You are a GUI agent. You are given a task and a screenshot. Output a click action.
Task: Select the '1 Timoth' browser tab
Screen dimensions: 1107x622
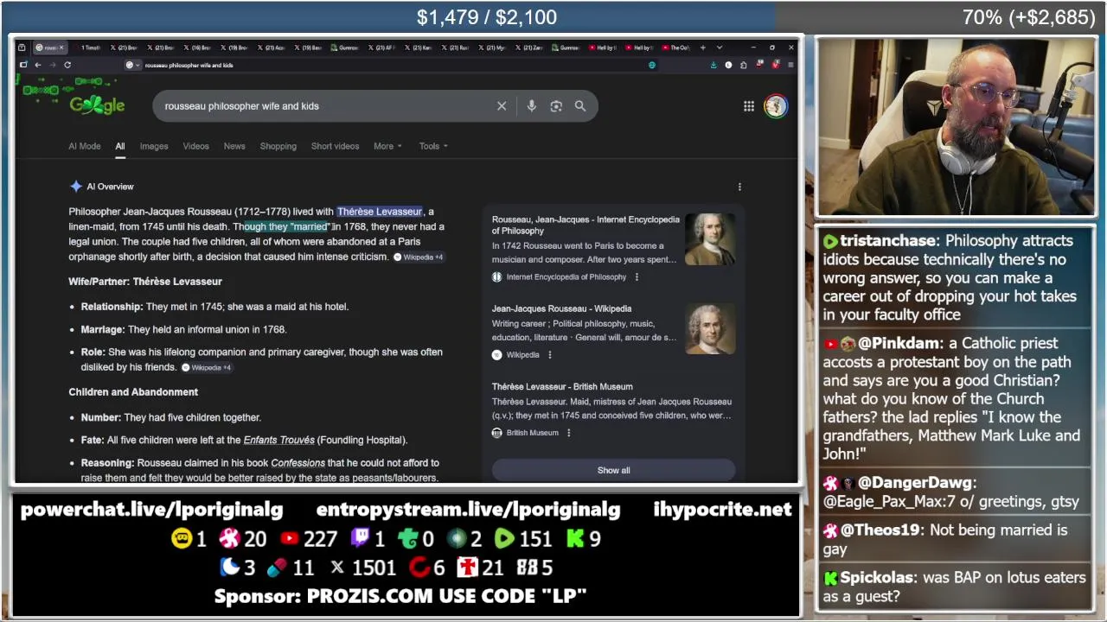[89, 48]
